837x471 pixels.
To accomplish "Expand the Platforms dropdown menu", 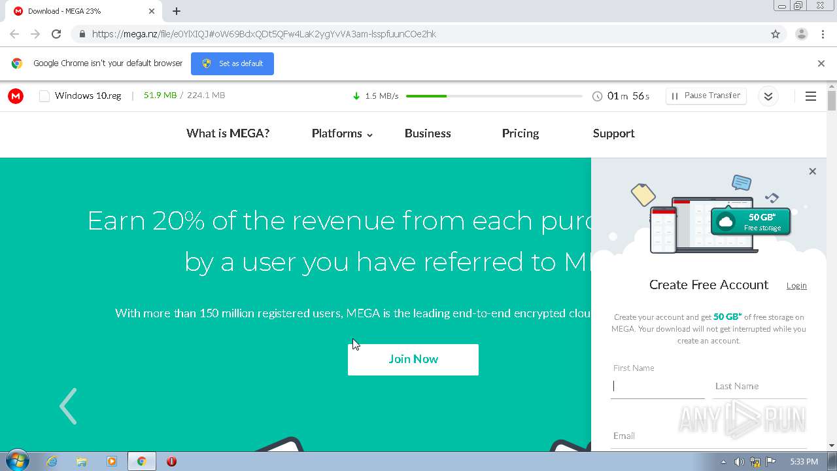I will [x=342, y=133].
